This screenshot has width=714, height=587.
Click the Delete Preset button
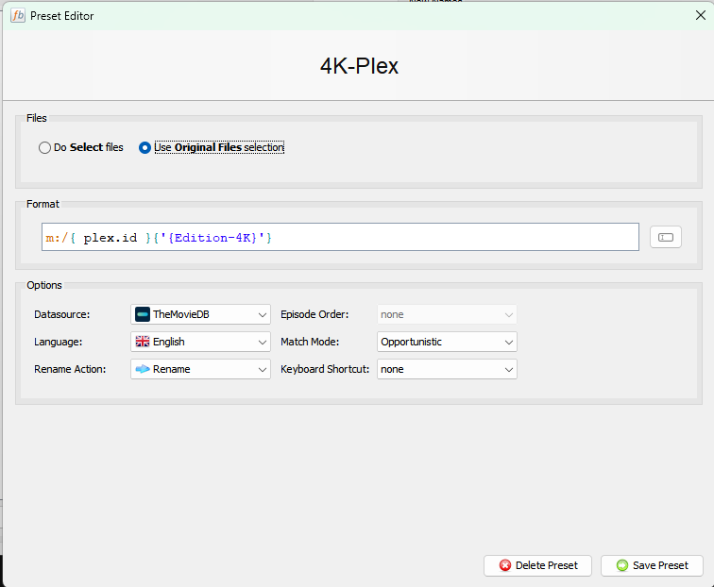[x=537, y=565]
